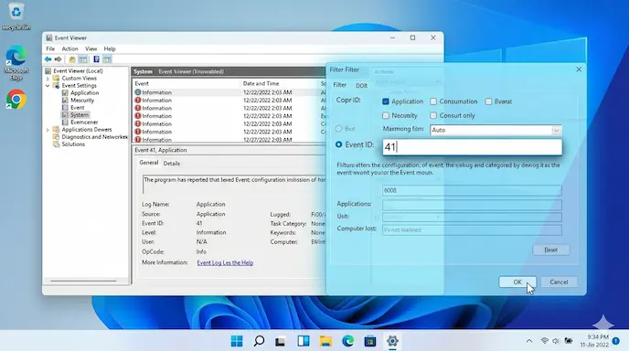Viewport: 629px width, 351px height.
Task: Uncheck the Application checkbox in filter dialog
Action: [x=386, y=101]
